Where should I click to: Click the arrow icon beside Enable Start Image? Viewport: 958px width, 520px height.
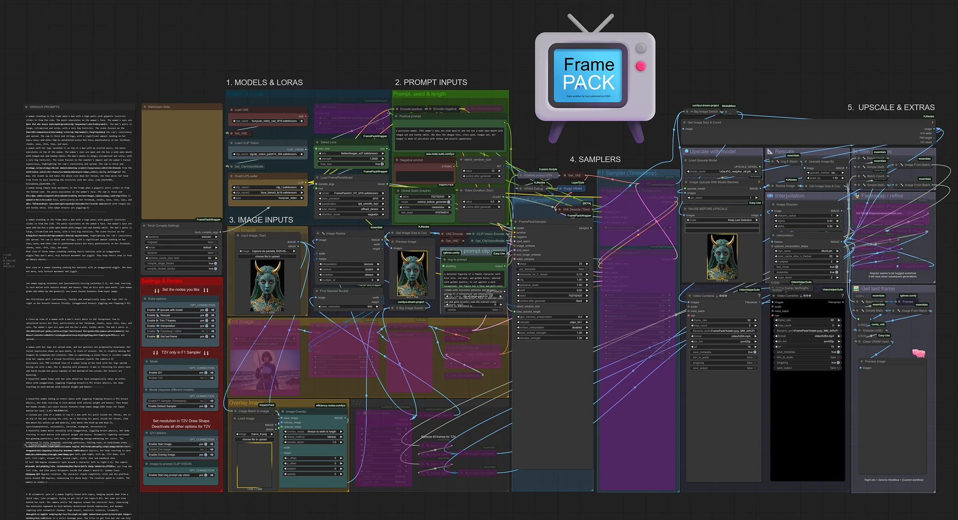point(213,444)
